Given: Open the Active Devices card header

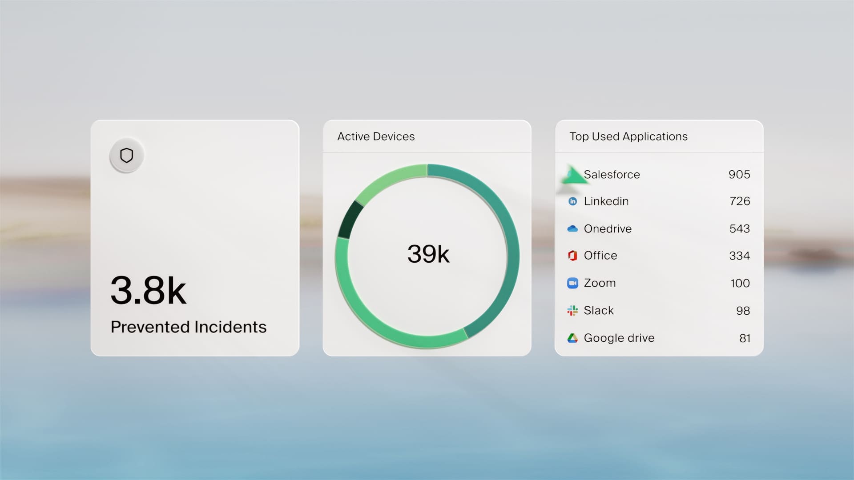Looking at the screenshot, I should (376, 136).
